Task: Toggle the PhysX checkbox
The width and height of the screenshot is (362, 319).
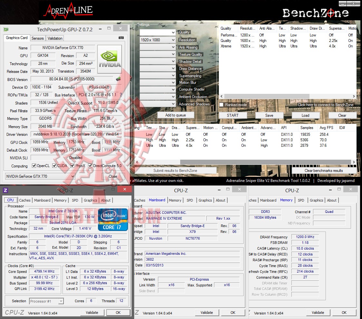Action: (x=72, y=165)
